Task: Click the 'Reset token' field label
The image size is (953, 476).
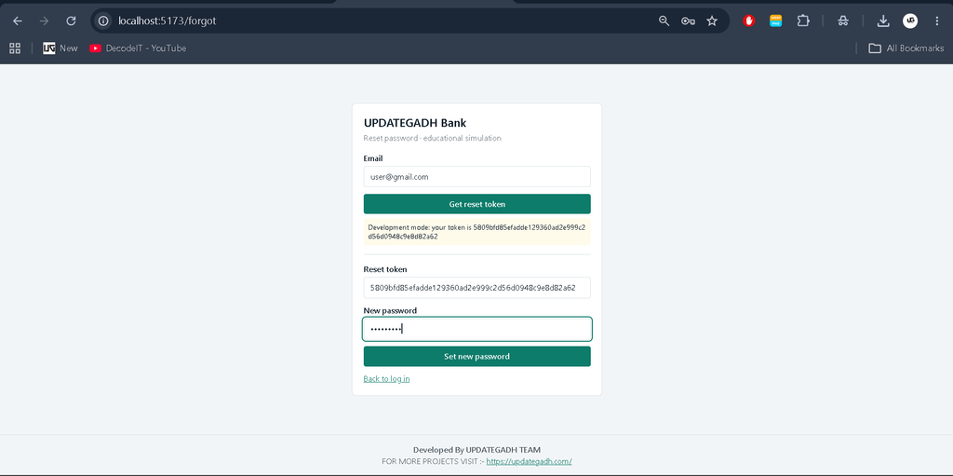Action: click(x=385, y=269)
